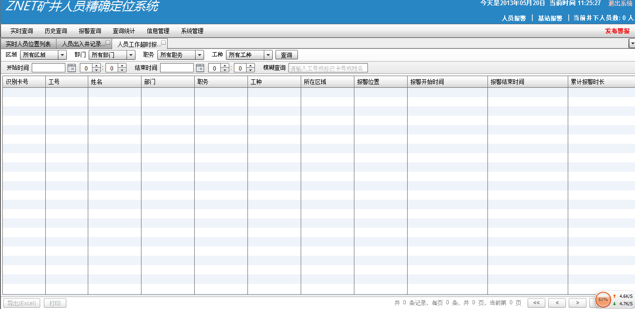Switch to the 实时人员位置列表 tab
This screenshot has height=309, width=635.
pos(28,44)
